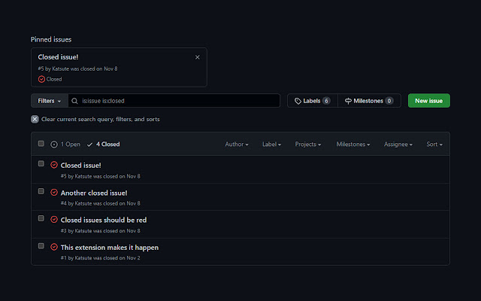Open issue Closed issues should be red
The image size is (481, 301).
click(x=104, y=220)
